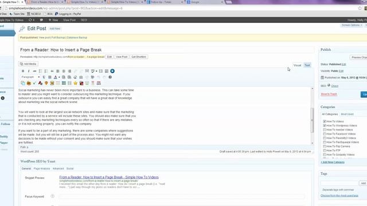
Task: Check How To Flip Camera category
Action: coord(325,146)
